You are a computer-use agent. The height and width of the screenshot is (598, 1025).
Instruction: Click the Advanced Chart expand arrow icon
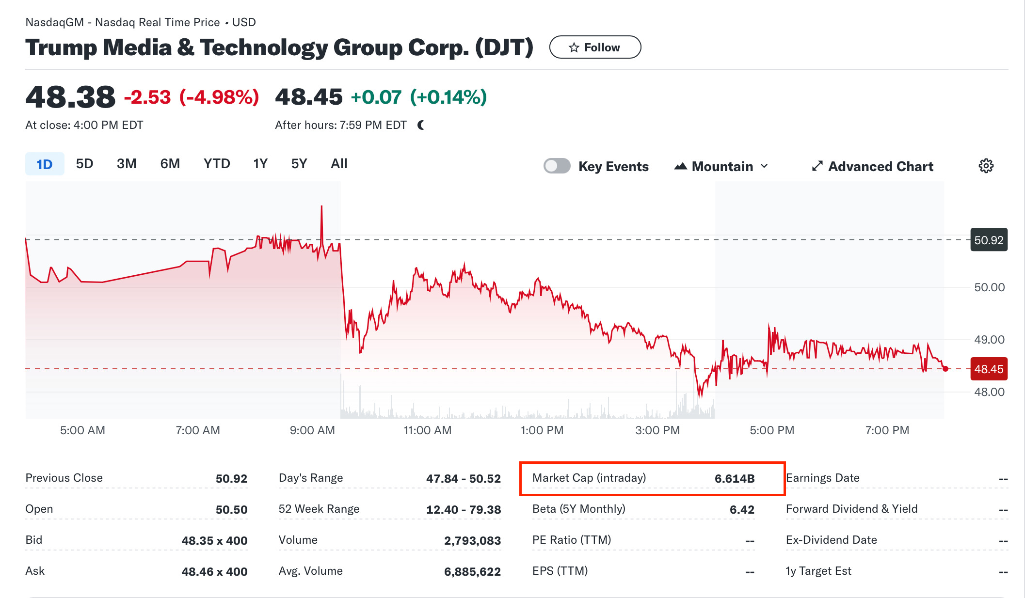[x=817, y=166]
